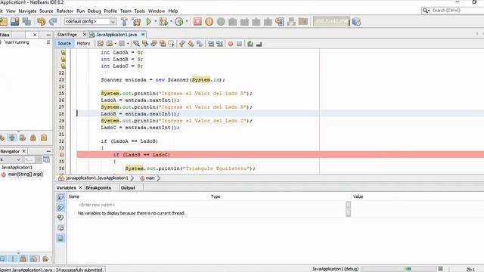Close the Navigator panel
The image size is (484, 272).
point(23,151)
